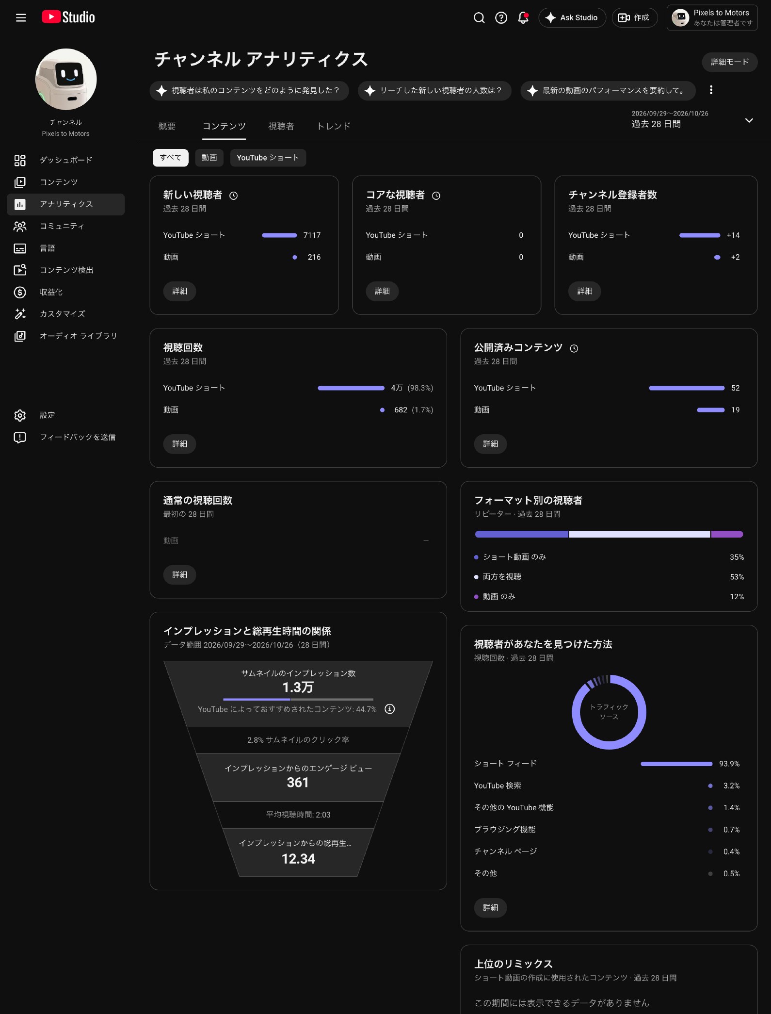Click the clock icon beside 新しい視聴者
Image resolution: width=771 pixels, height=1014 pixels.
pyautogui.click(x=234, y=196)
